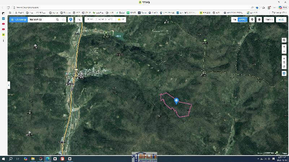Open Microsoft Edge from the taskbar

tap(48, 159)
